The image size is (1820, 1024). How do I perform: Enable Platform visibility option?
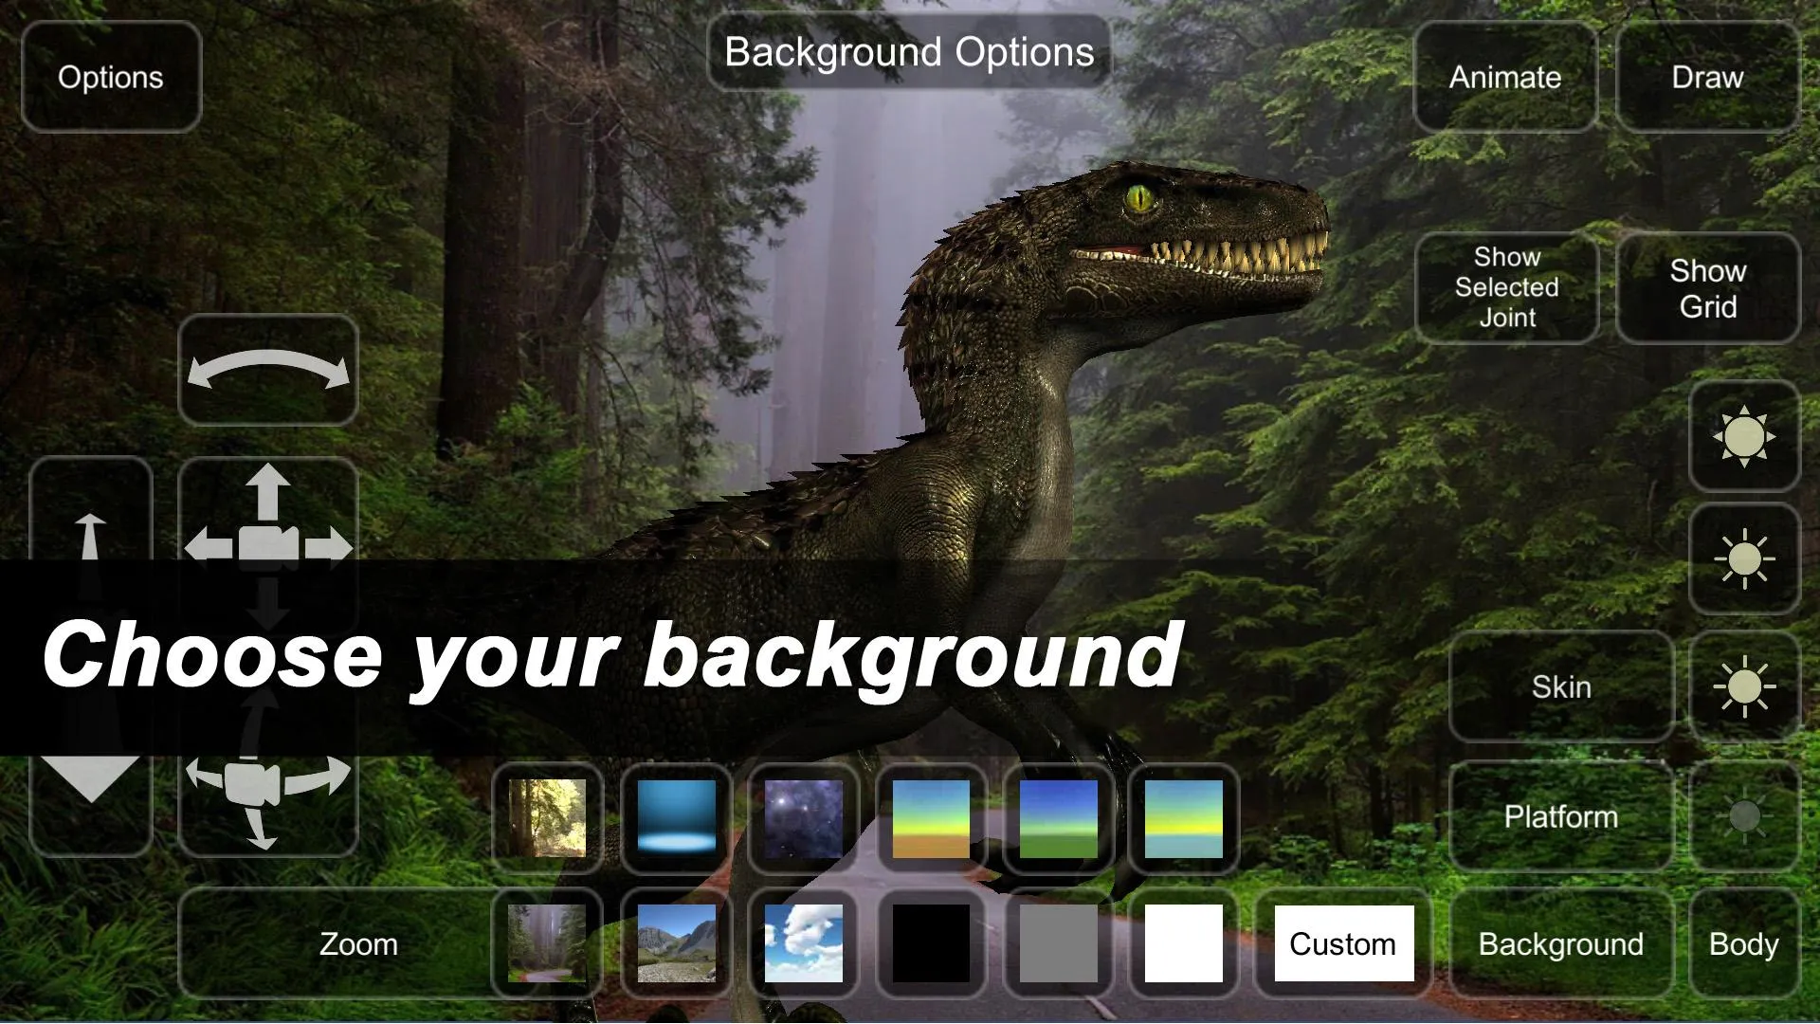pyautogui.click(x=1746, y=815)
